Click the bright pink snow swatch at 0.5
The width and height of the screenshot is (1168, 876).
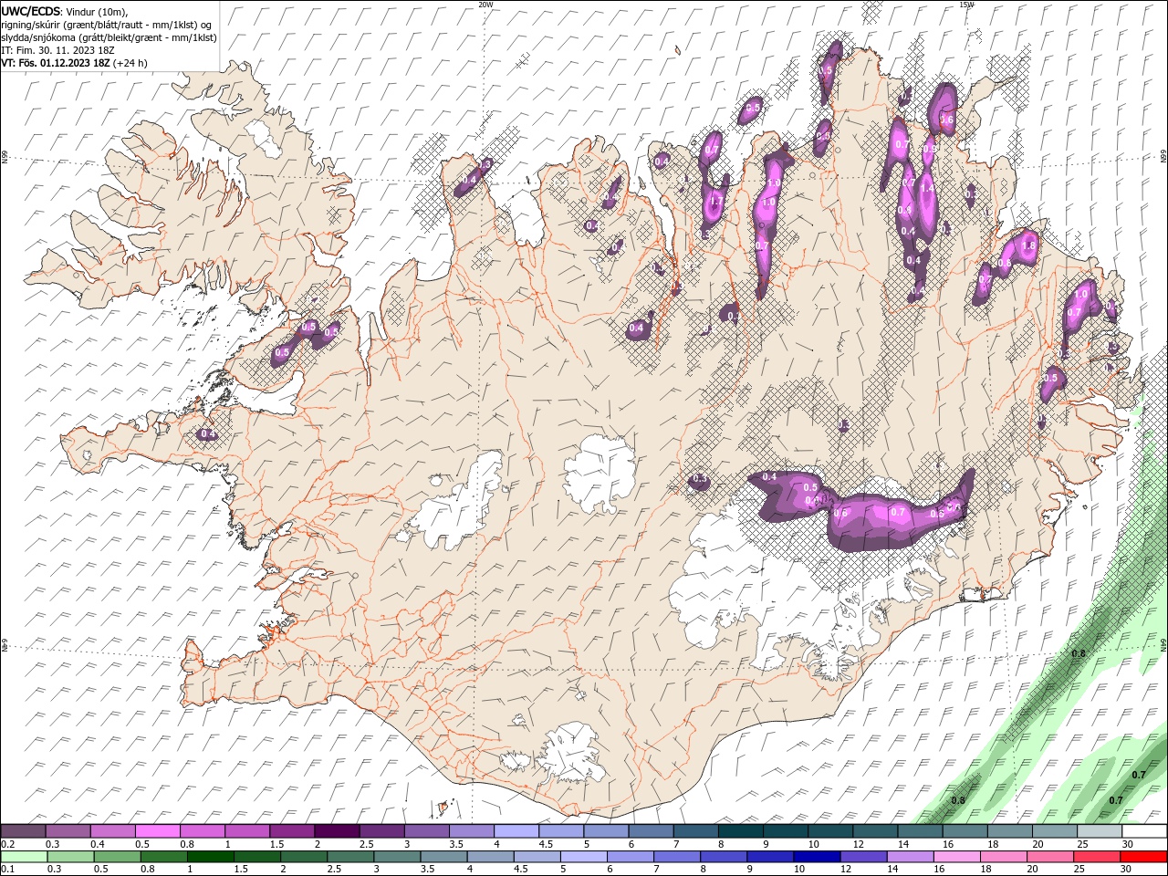tap(159, 831)
